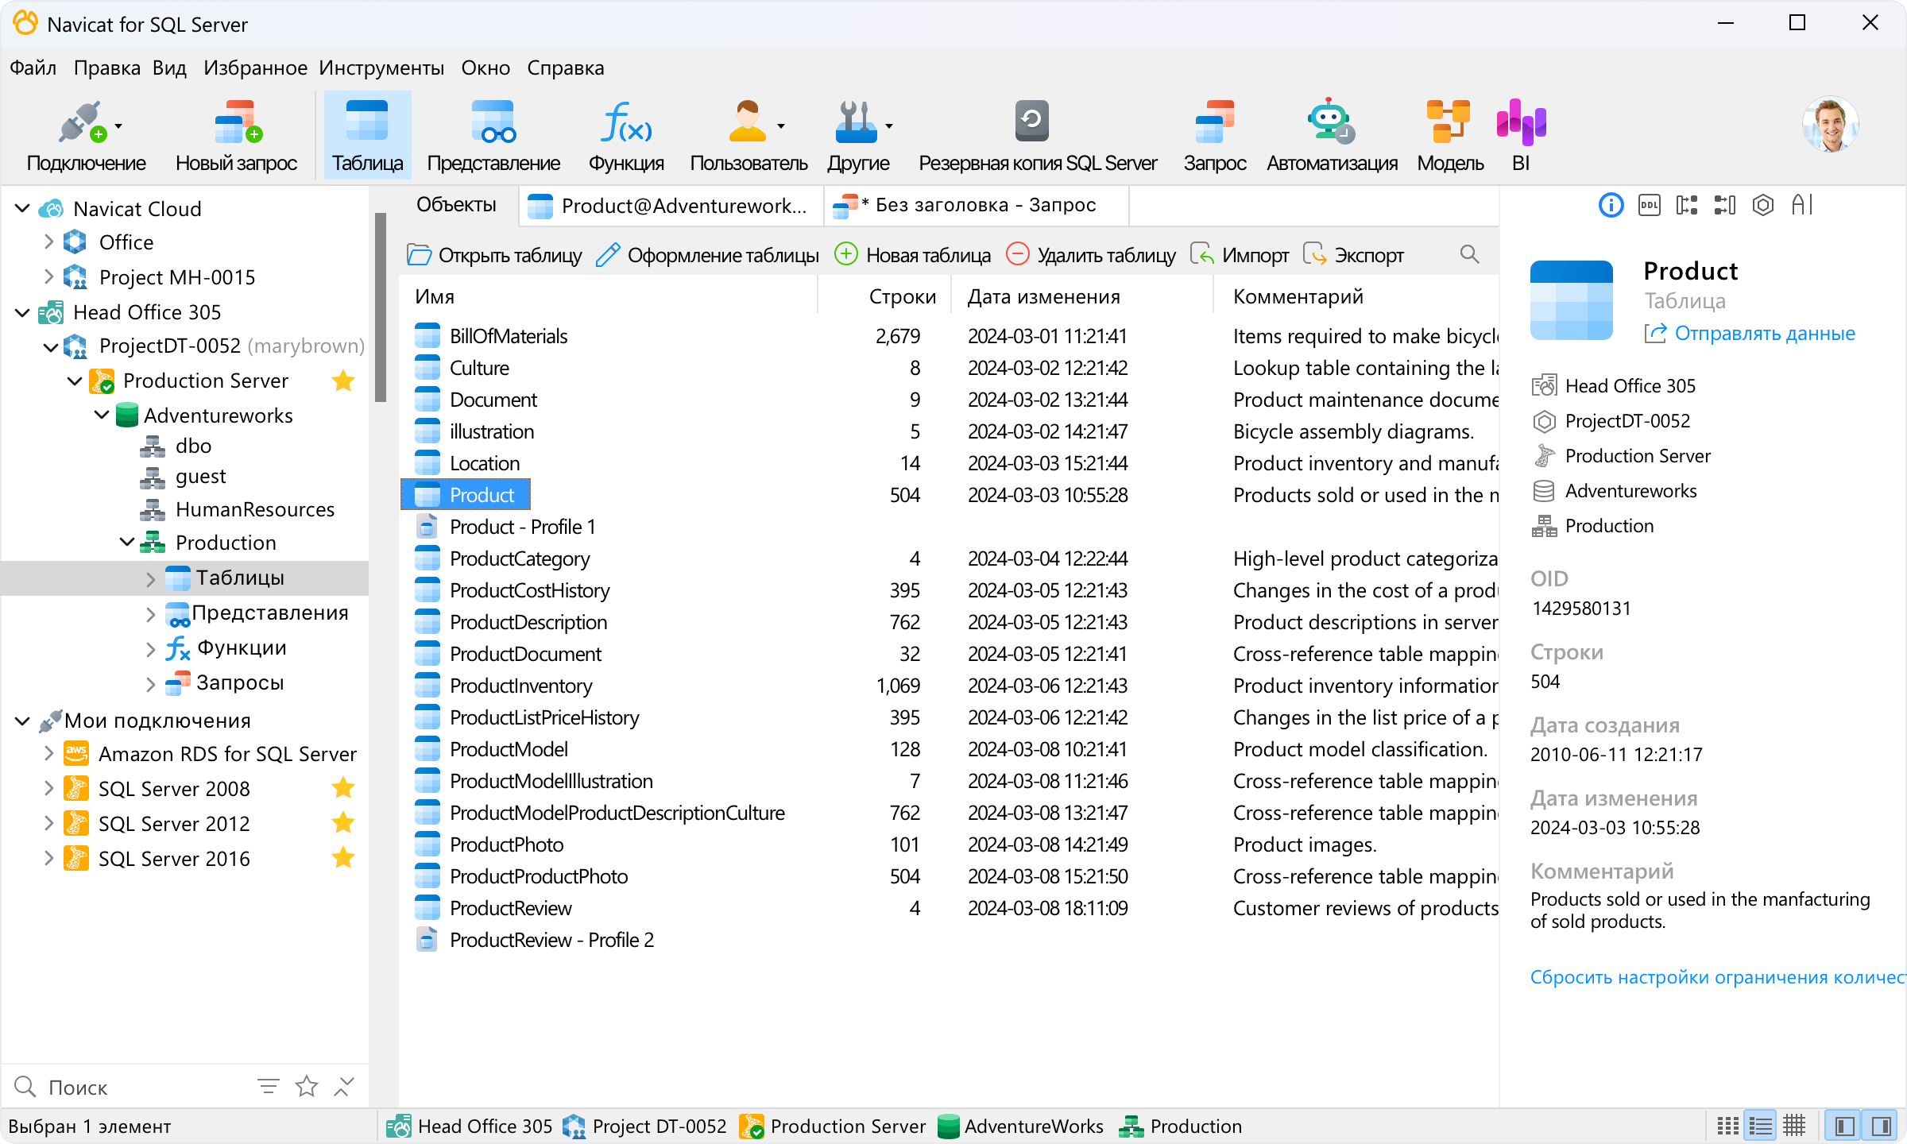The height and width of the screenshot is (1144, 1907).
Task: Click the search magnifier in objects toolbar
Action: click(x=1469, y=255)
